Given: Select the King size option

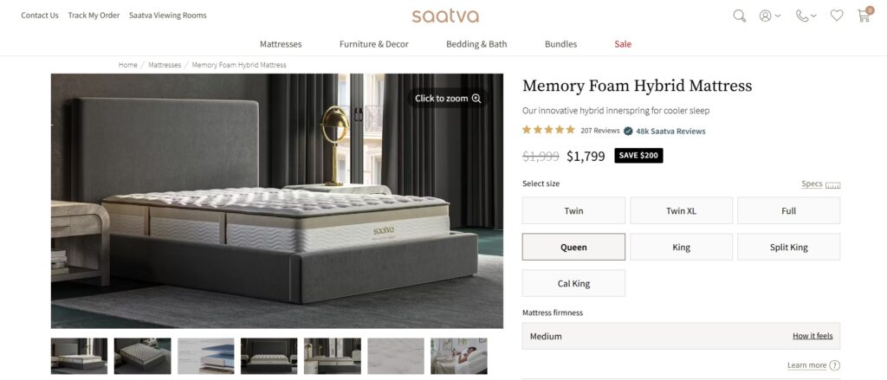Looking at the screenshot, I should pos(681,247).
